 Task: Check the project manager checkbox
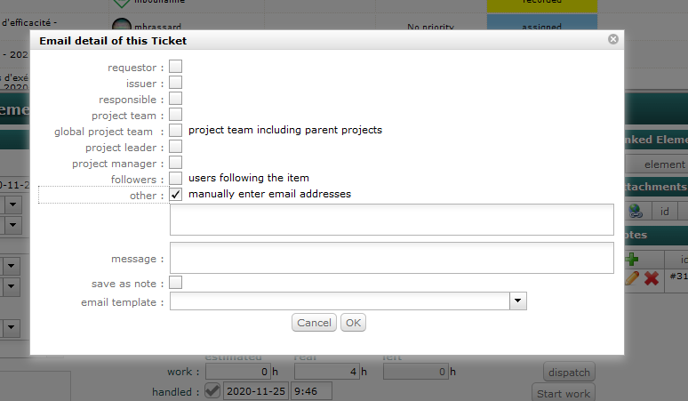pos(176,162)
